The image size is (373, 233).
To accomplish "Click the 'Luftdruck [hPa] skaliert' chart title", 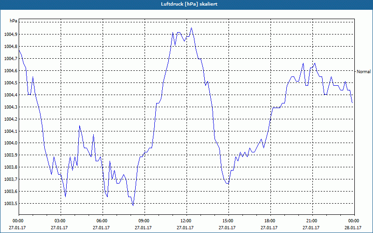I will (x=189, y=4).
